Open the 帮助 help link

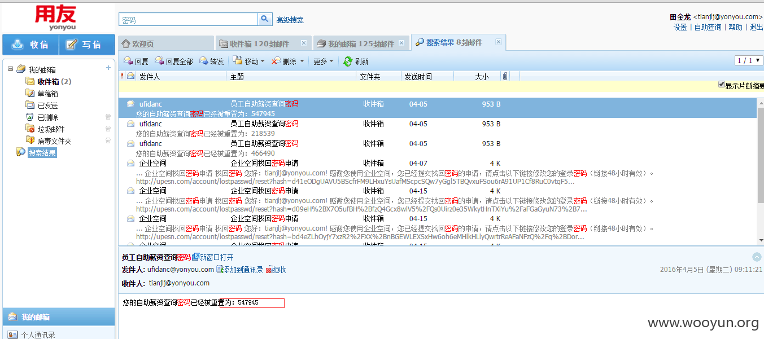[x=735, y=27]
